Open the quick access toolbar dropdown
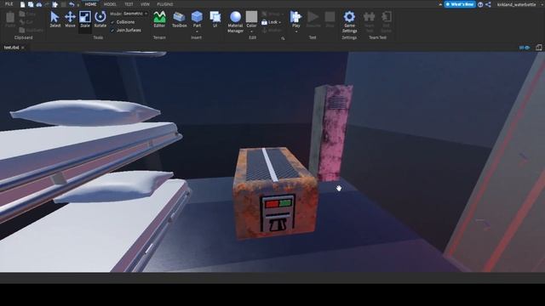The width and height of the screenshot is (545, 306). tap(79, 5)
